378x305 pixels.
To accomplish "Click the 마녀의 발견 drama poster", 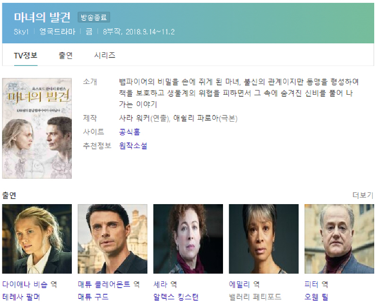I will (x=37, y=128).
